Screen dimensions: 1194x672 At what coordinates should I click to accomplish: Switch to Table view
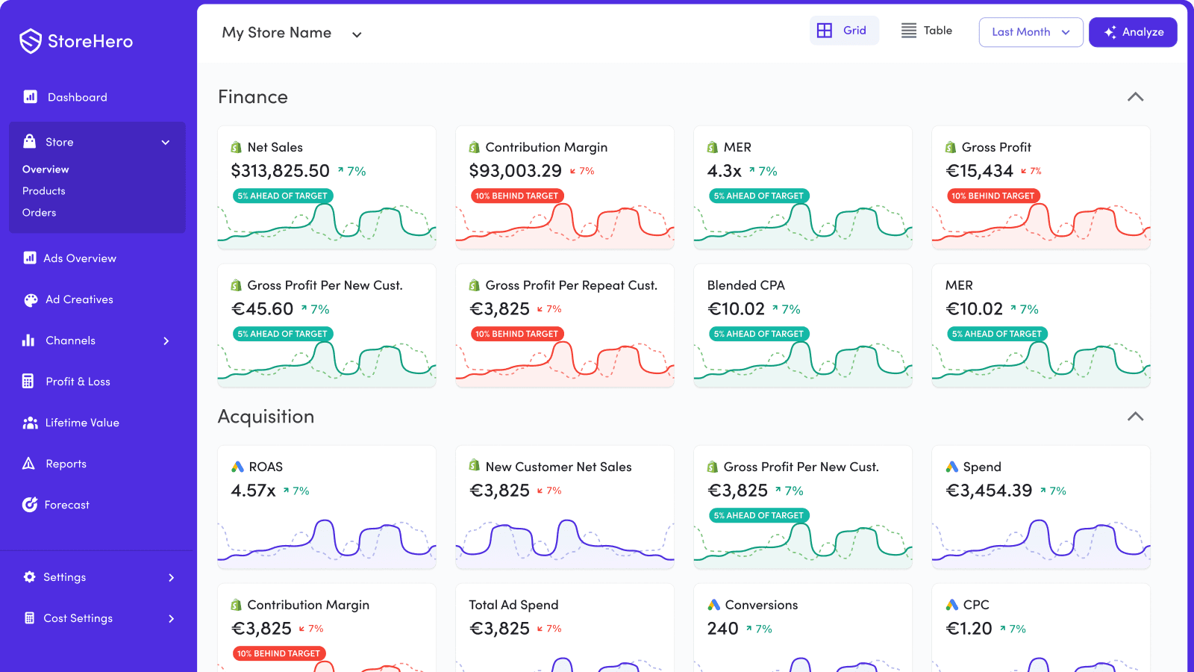click(927, 31)
